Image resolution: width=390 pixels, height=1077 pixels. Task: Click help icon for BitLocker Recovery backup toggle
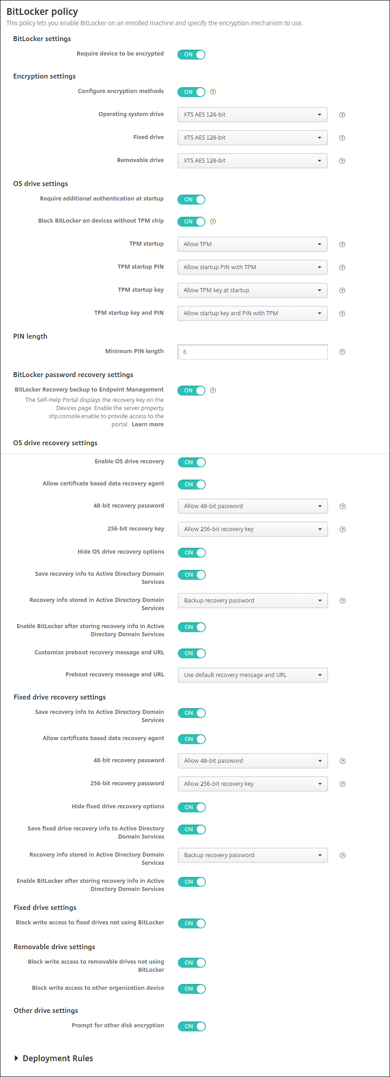(213, 390)
